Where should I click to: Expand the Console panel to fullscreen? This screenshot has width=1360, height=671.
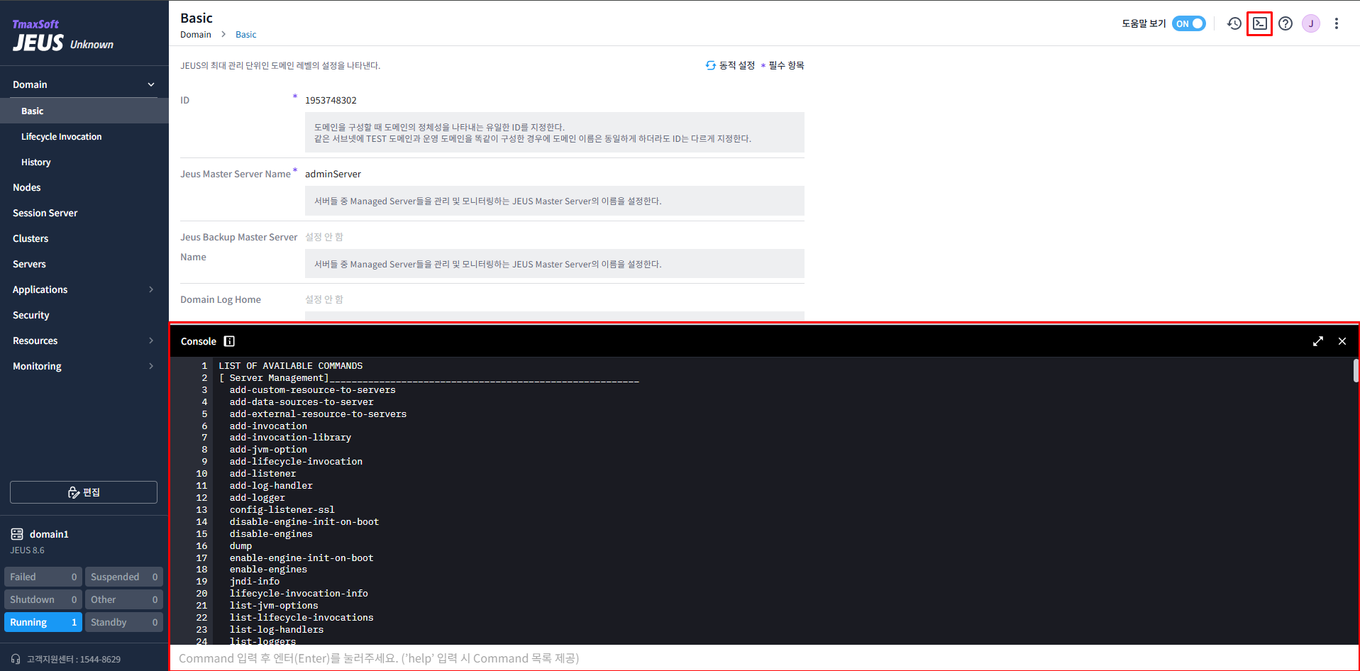[1318, 341]
